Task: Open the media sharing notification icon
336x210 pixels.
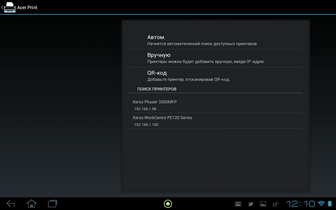Action: coord(276,204)
